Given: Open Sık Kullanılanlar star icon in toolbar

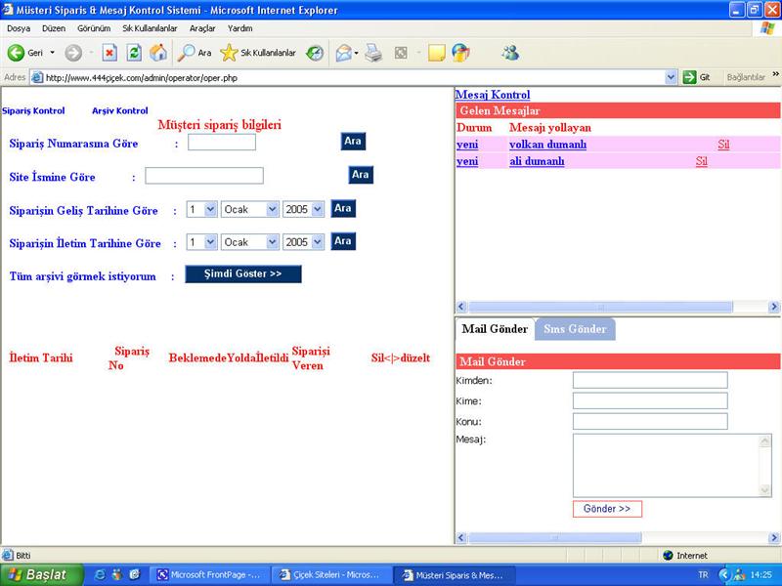Looking at the screenshot, I should [x=229, y=53].
